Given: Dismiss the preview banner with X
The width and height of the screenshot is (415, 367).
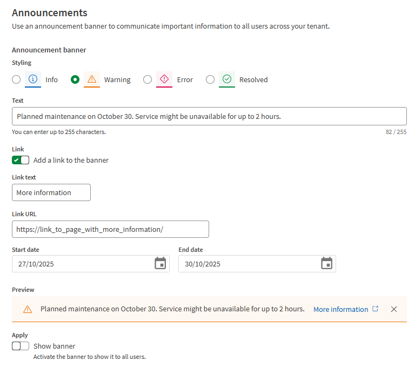Looking at the screenshot, I should [x=394, y=309].
